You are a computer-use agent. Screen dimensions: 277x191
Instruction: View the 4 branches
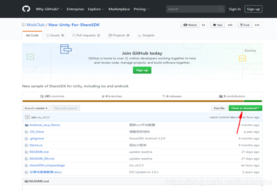[112, 96]
